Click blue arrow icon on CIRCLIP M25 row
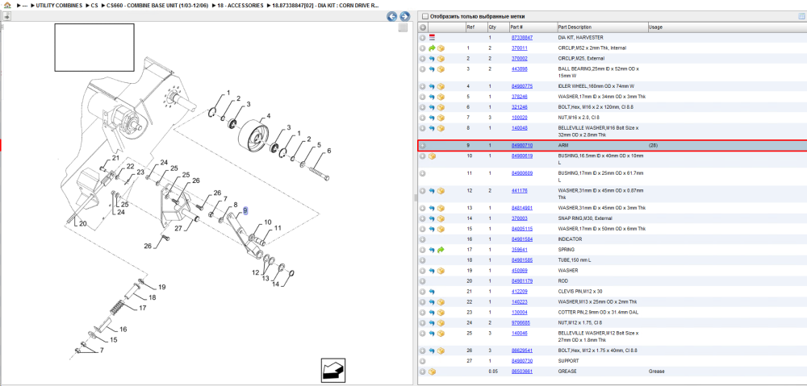This screenshot has width=807, height=386. [433, 59]
